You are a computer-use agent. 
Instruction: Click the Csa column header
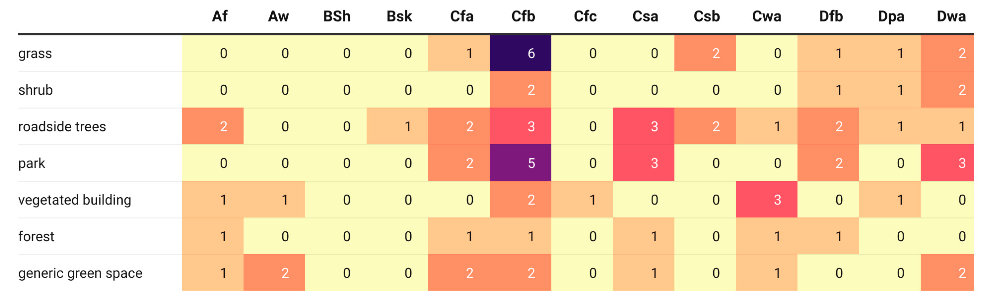[x=645, y=16]
